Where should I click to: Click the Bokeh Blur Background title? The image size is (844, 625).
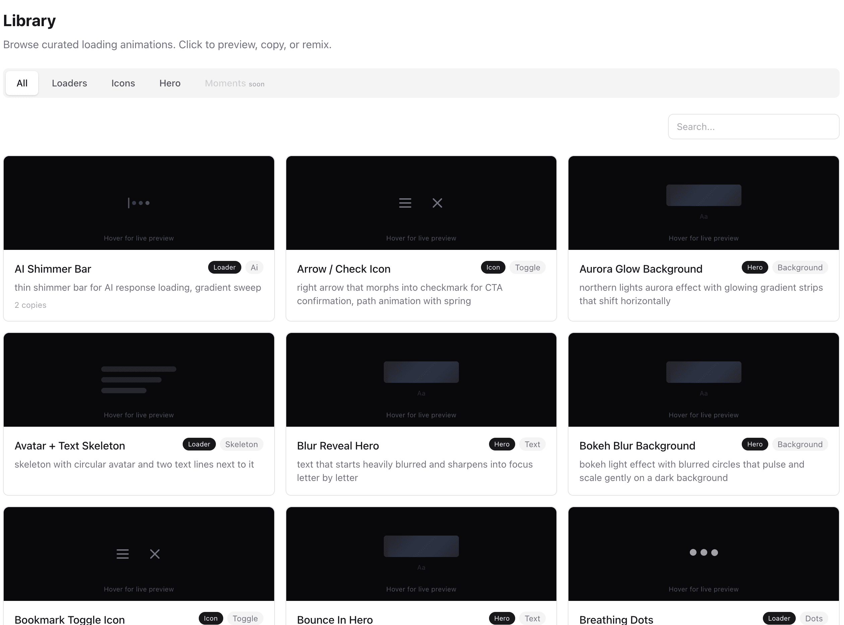click(x=637, y=446)
